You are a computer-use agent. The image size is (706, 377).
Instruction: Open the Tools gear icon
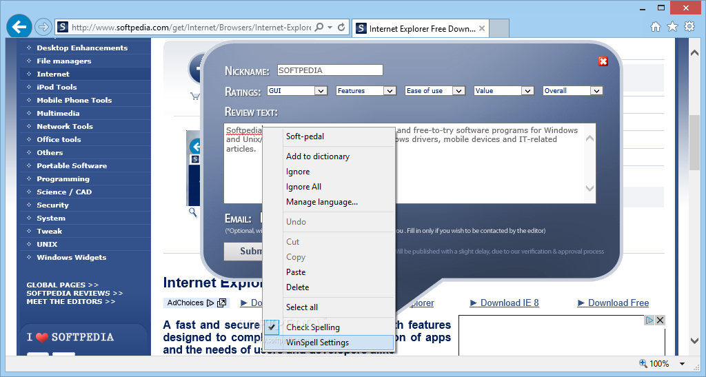689,27
